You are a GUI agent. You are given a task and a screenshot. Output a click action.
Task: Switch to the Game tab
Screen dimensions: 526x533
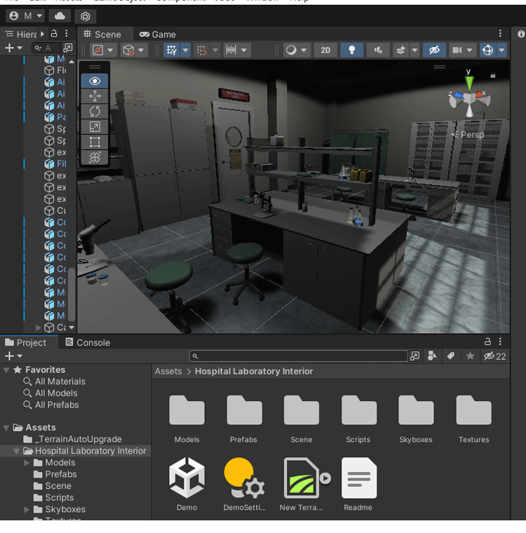pyautogui.click(x=157, y=34)
